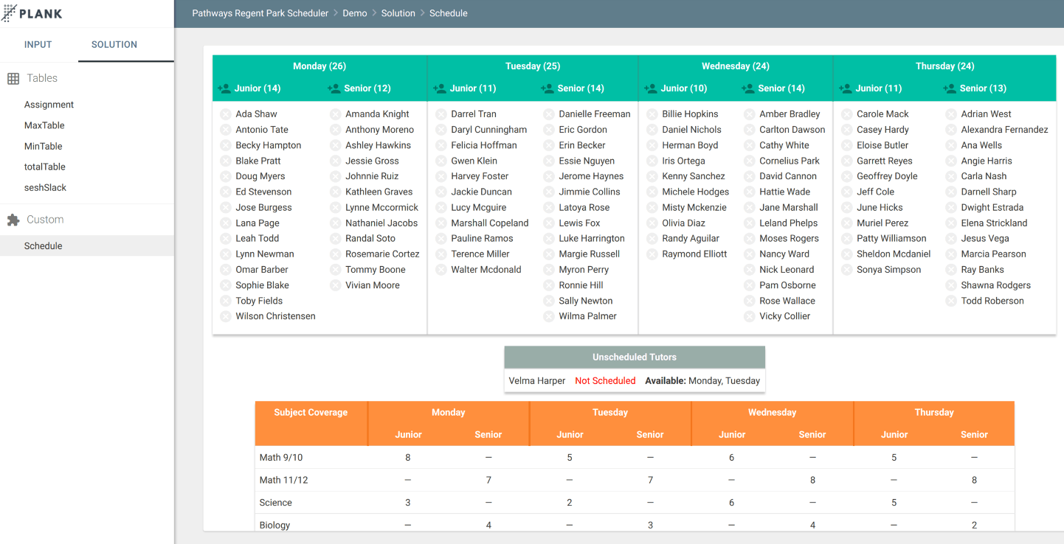Click tutor name Marshall Copeland
Viewport: 1064px width, 544px height.
pyautogui.click(x=490, y=223)
